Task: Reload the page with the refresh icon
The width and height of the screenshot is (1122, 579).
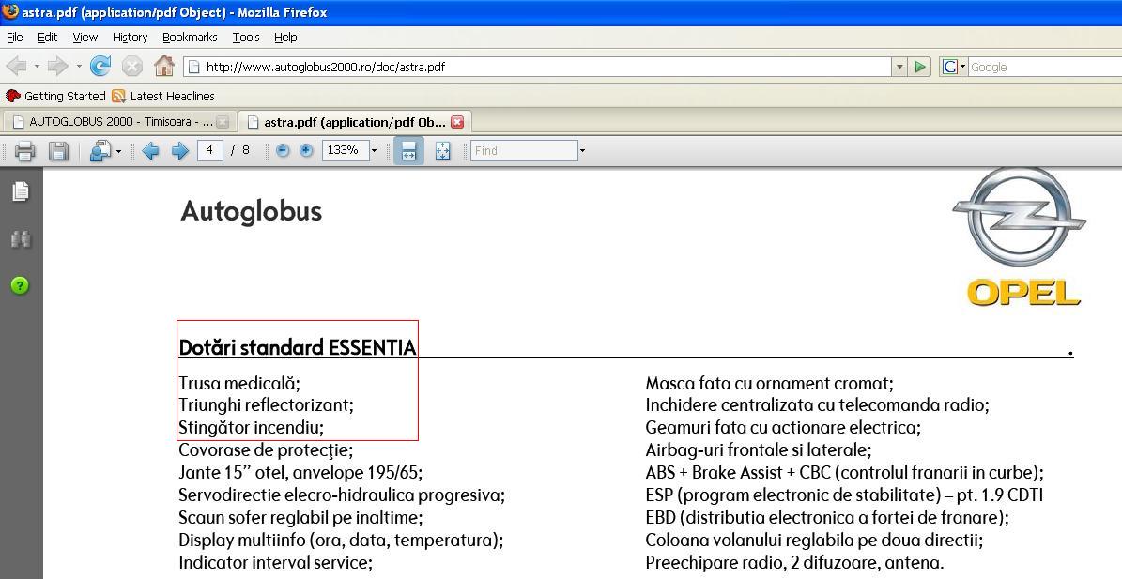Action: 100,67
